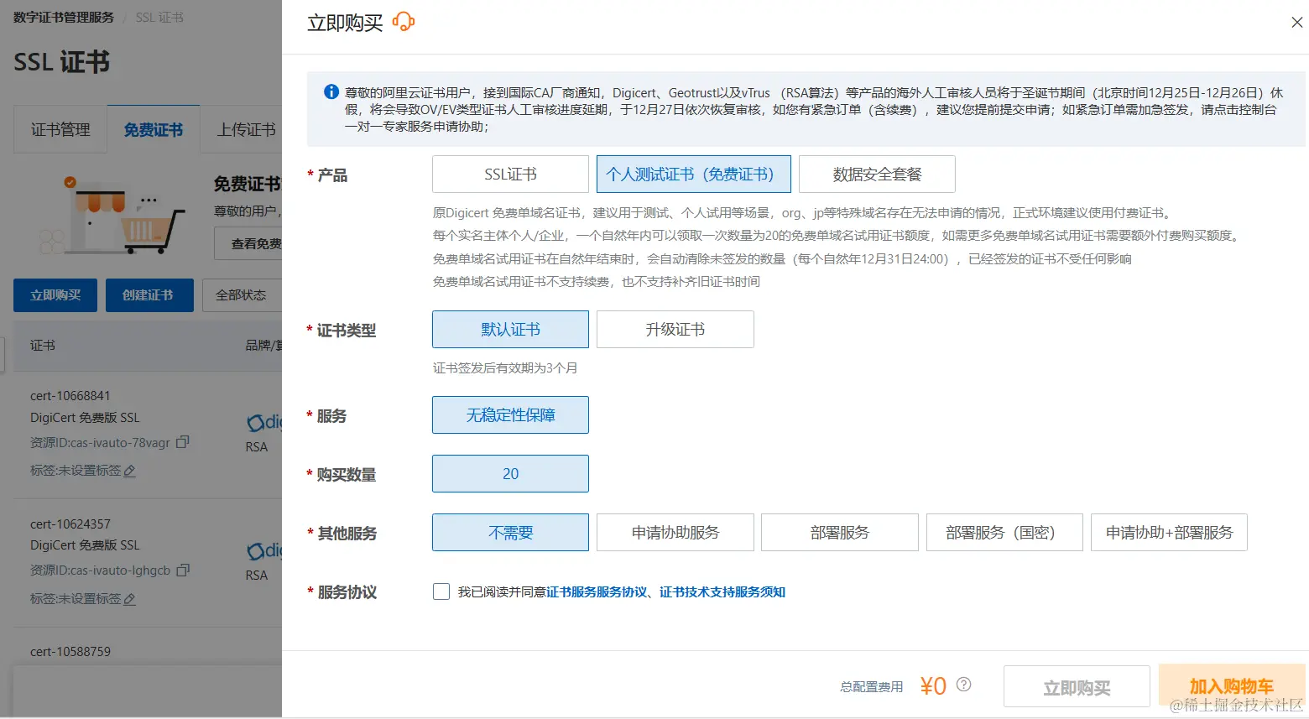Click the ¥0 total price

pyautogui.click(x=933, y=686)
